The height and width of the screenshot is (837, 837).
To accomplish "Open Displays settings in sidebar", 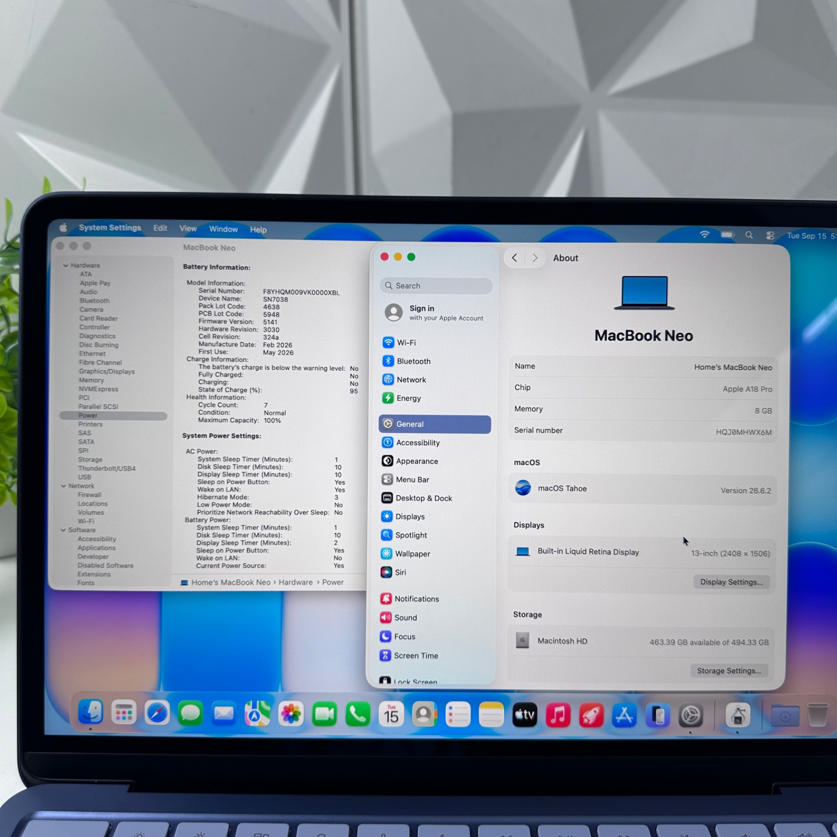I will tap(403, 516).
